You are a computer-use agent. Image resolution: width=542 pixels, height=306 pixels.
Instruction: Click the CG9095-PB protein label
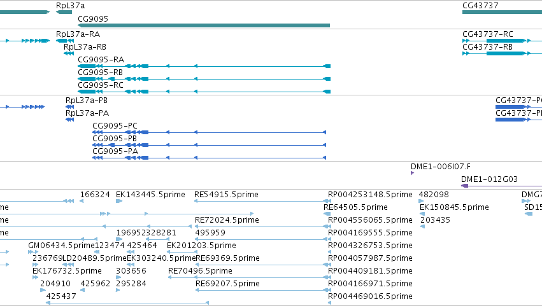coord(115,139)
